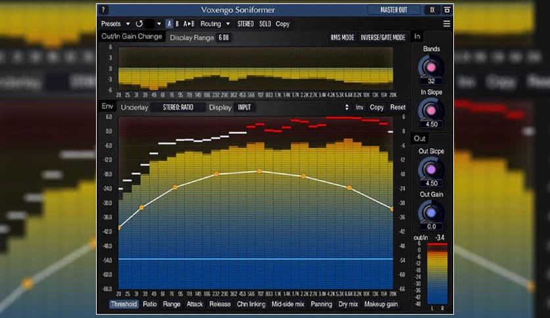Viewport: 550px width, 318px height.
Task: Click the In Slope knob
Action: (431, 110)
